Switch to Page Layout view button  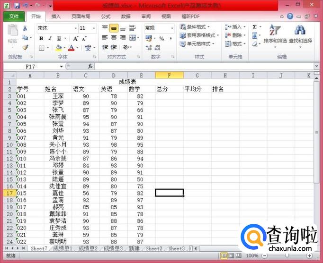click(x=231, y=255)
